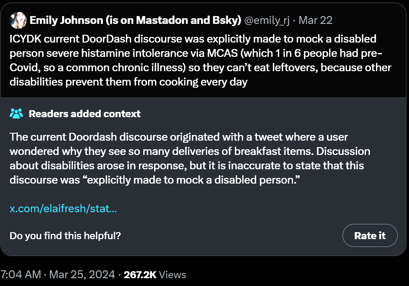
Task: Click the Emily Johnson display name
Action: (x=135, y=20)
